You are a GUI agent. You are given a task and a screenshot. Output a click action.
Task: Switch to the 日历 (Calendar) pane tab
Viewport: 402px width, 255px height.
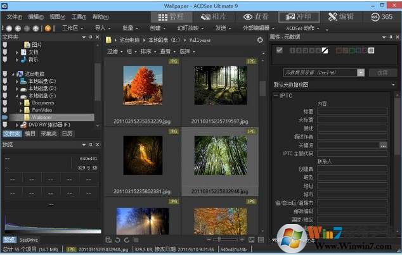coord(67,134)
